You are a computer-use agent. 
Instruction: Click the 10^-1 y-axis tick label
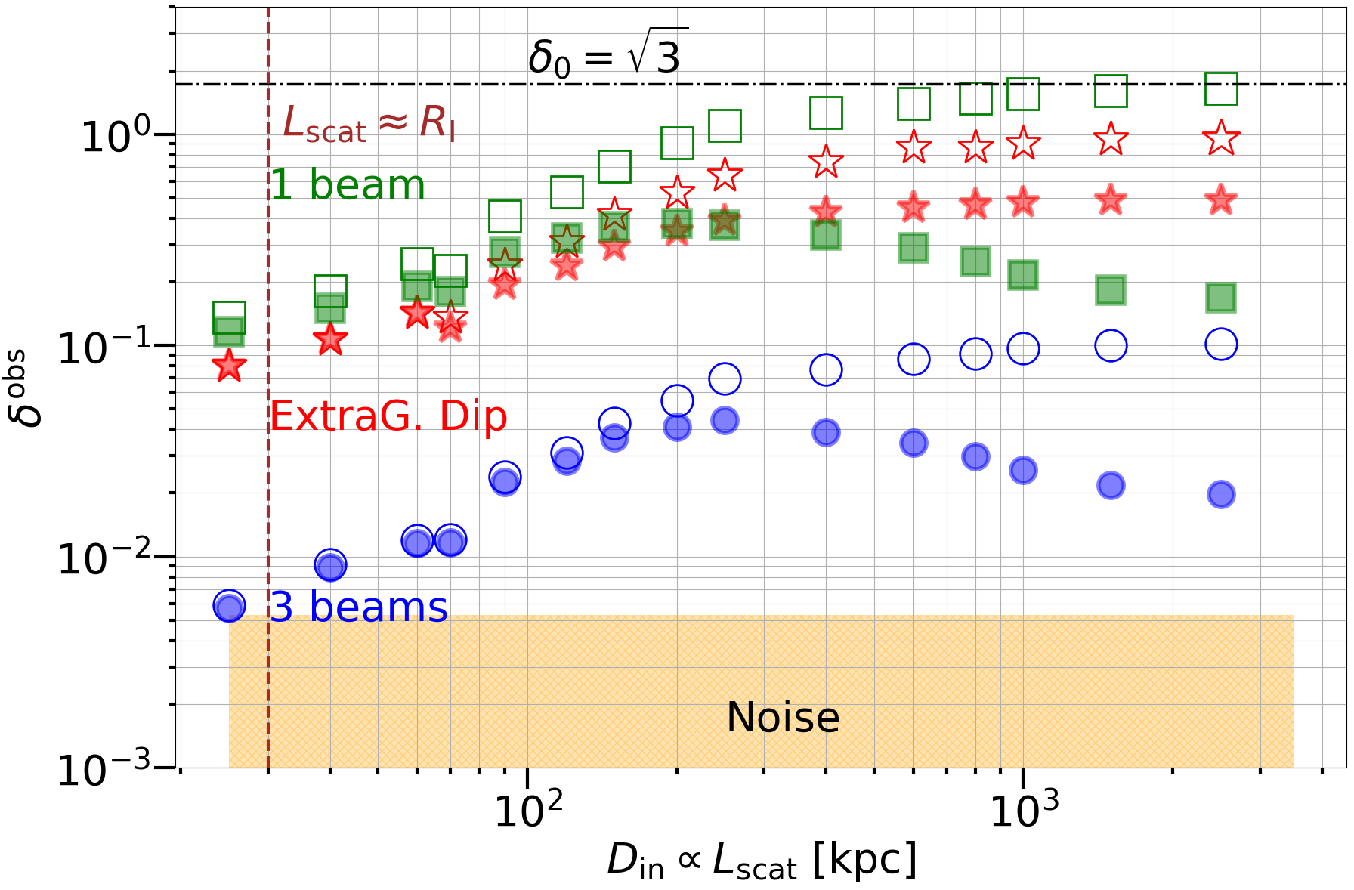pos(105,347)
